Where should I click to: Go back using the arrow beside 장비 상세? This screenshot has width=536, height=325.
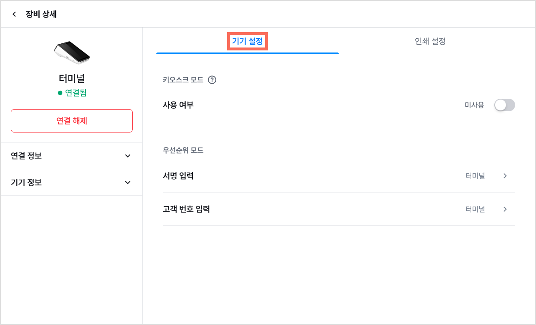[14, 14]
